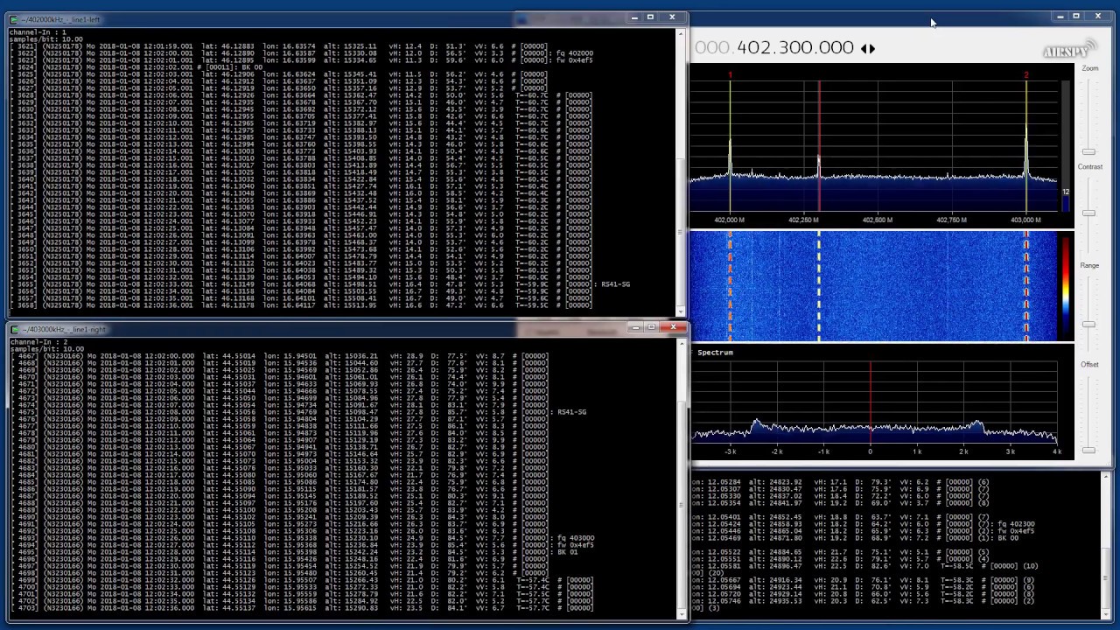
Task: Click 'RS41-SG' text in bottom-left terminal
Action: point(571,412)
